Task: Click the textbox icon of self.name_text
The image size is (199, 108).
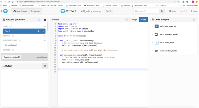Action: coord(157,43)
